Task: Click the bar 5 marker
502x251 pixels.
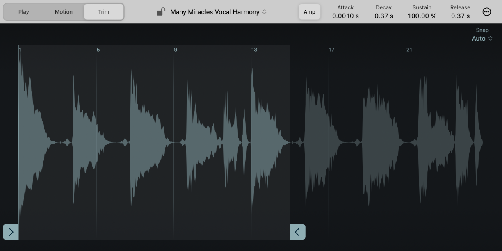Action: 98,49
